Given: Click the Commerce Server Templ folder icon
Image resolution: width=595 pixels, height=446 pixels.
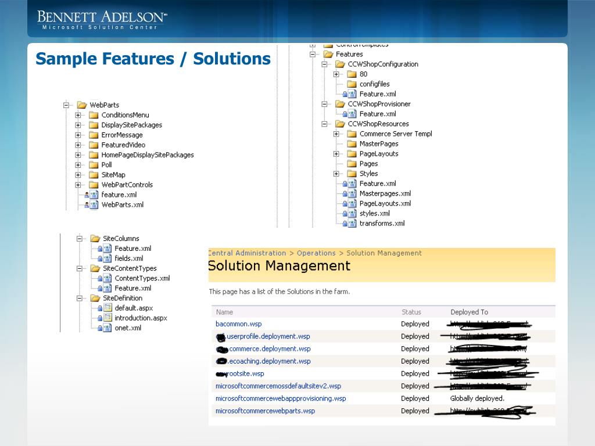Looking at the screenshot, I should pos(352,134).
